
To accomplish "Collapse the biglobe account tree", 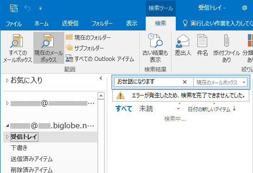I will coord(7,126).
